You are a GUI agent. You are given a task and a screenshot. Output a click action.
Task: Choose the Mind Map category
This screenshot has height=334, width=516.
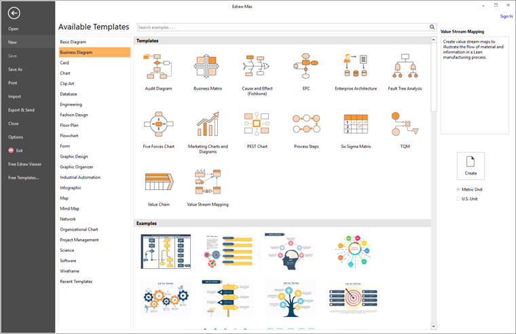[x=95, y=208]
